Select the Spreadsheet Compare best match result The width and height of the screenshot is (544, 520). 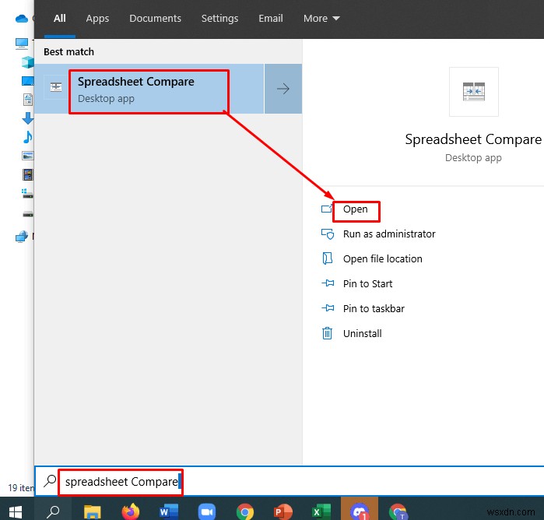(x=149, y=89)
